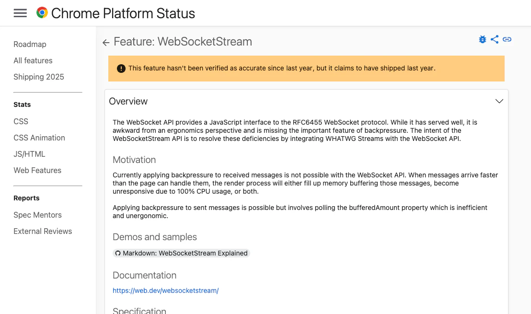Report a bug with the bug icon
This screenshot has height=314, width=531.
[x=483, y=39]
